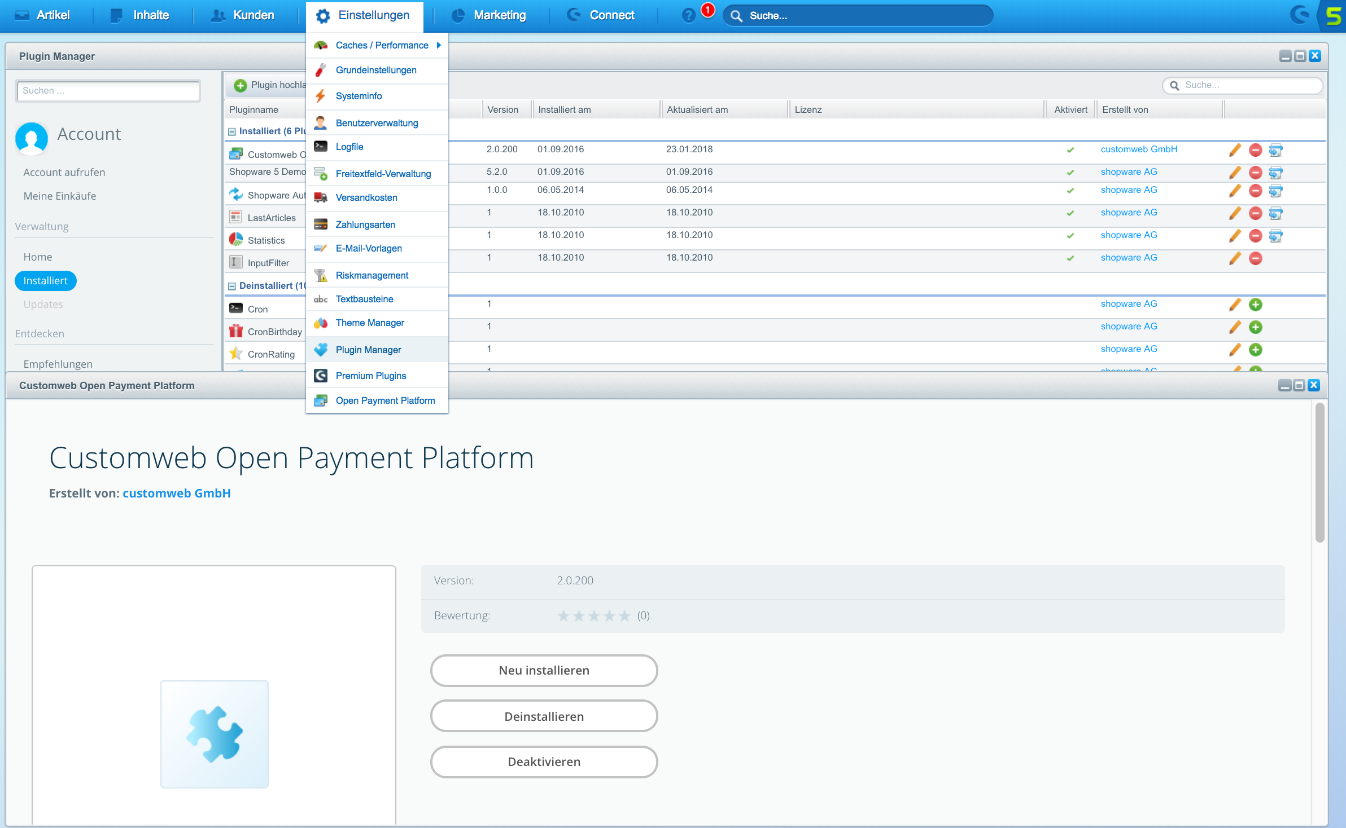Collapse the Deinstalliert plugin group

click(231, 286)
